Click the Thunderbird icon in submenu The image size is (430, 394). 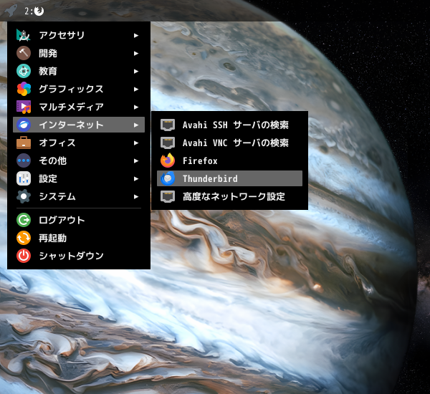(168, 178)
